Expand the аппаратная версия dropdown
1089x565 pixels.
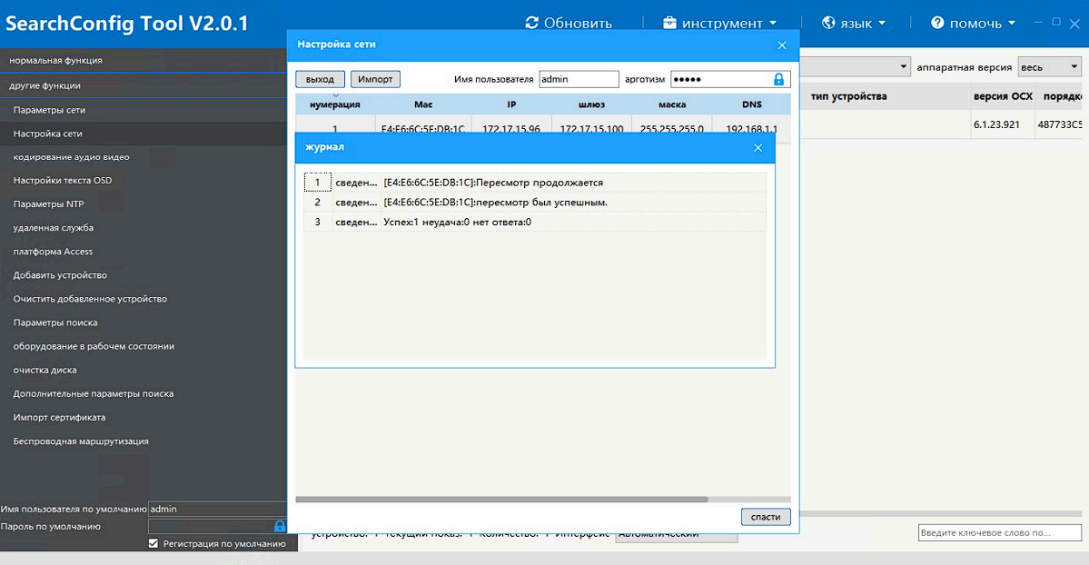pyautogui.click(x=1048, y=67)
